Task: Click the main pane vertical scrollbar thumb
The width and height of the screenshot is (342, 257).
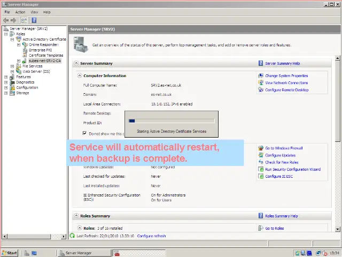Action: (x=337, y=102)
